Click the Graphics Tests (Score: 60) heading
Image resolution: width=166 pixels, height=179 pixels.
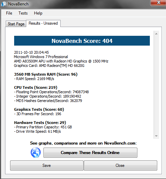[x=39, y=109]
